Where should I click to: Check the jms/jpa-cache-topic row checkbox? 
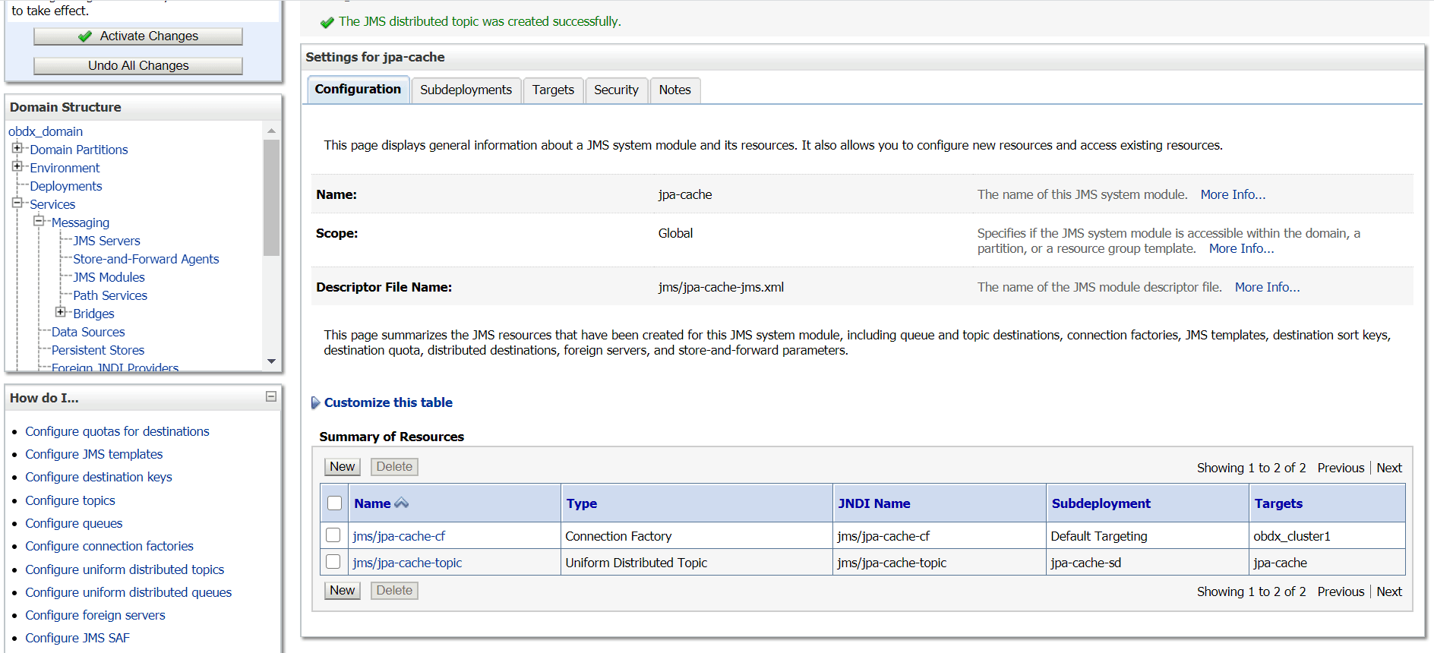333,562
